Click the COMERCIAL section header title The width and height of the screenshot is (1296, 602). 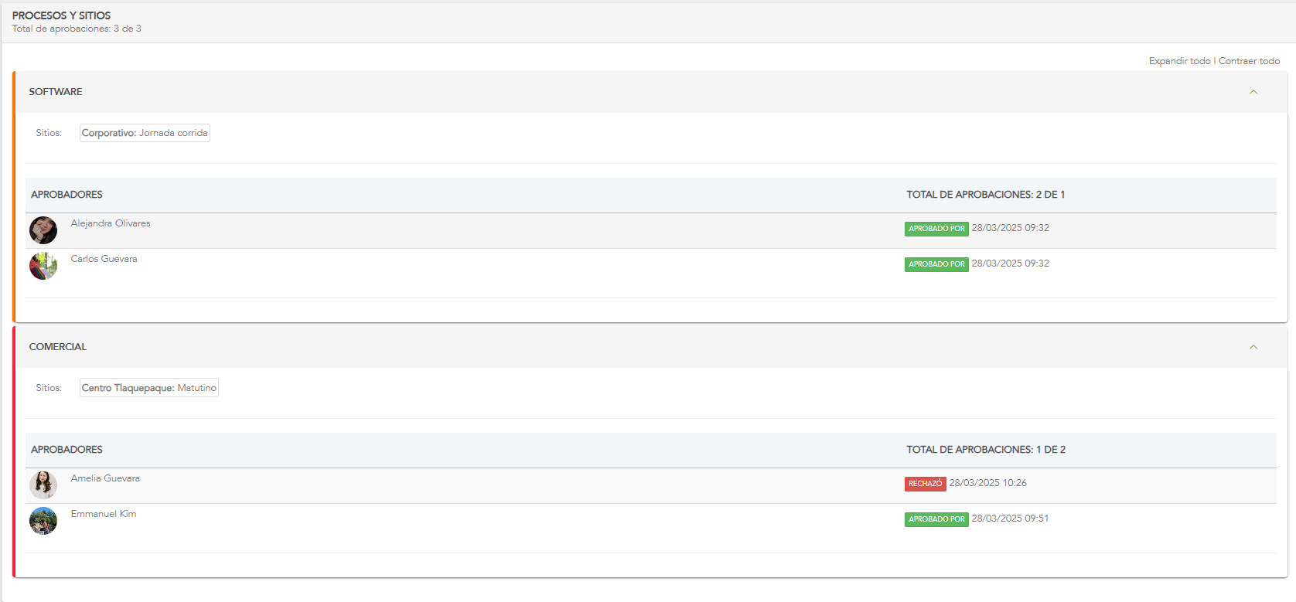coord(58,347)
